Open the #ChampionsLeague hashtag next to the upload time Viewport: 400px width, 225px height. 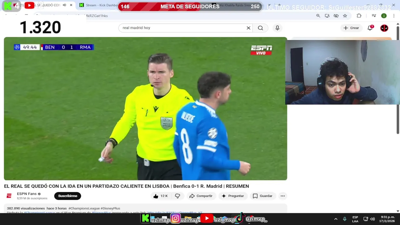(x=84, y=208)
